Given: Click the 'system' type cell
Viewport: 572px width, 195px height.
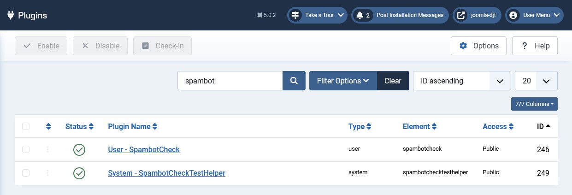Looking at the screenshot, I should click(358, 172).
